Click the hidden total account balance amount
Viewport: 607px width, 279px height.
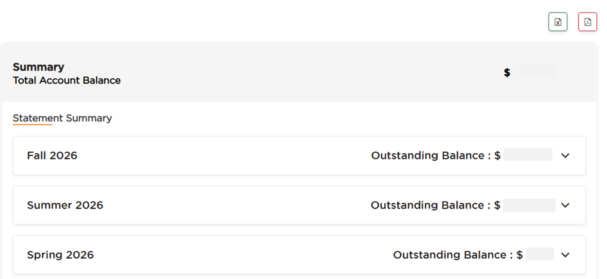pyautogui.click(x=534, y=72)
